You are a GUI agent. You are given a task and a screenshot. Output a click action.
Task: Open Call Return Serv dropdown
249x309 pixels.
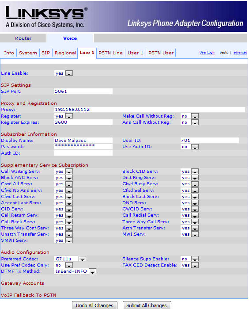pos(64,215)
